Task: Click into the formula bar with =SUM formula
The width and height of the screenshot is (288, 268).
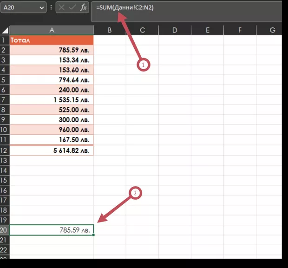Action: click(186, 12)
